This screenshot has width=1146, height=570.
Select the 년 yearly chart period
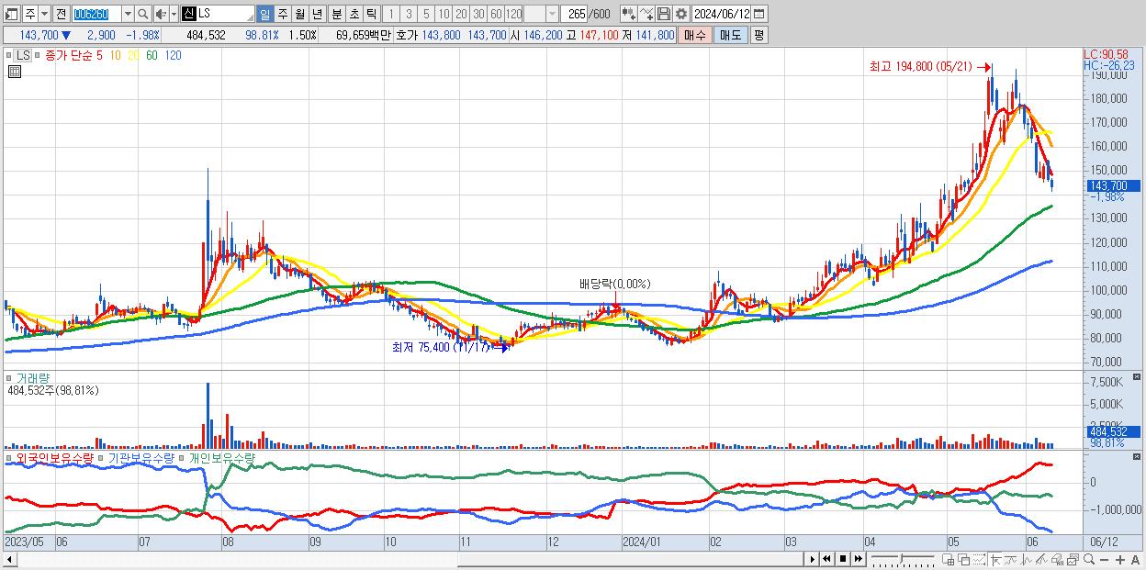click(317, 14)
